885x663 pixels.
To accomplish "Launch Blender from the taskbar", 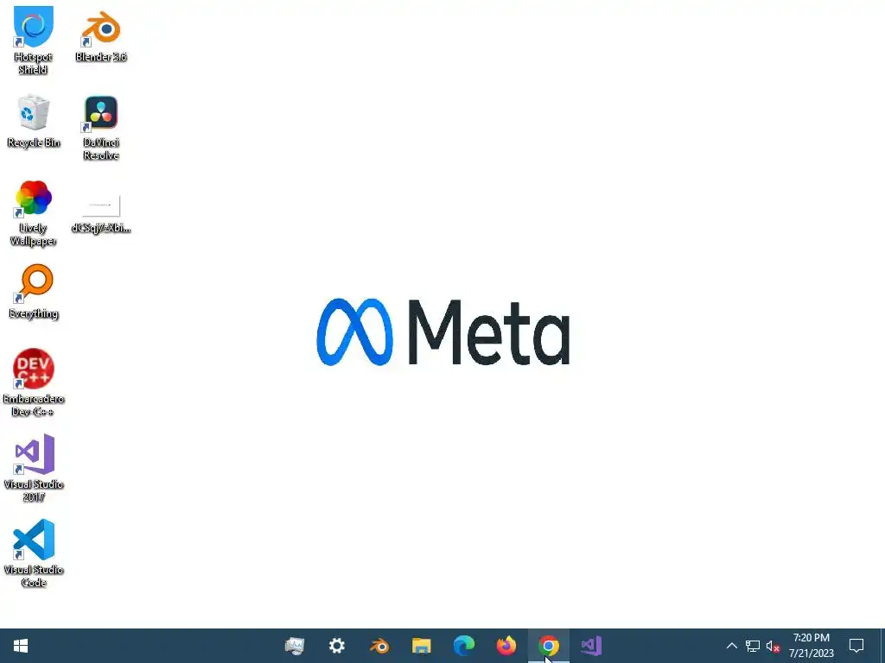I will [x=379, y=646].
